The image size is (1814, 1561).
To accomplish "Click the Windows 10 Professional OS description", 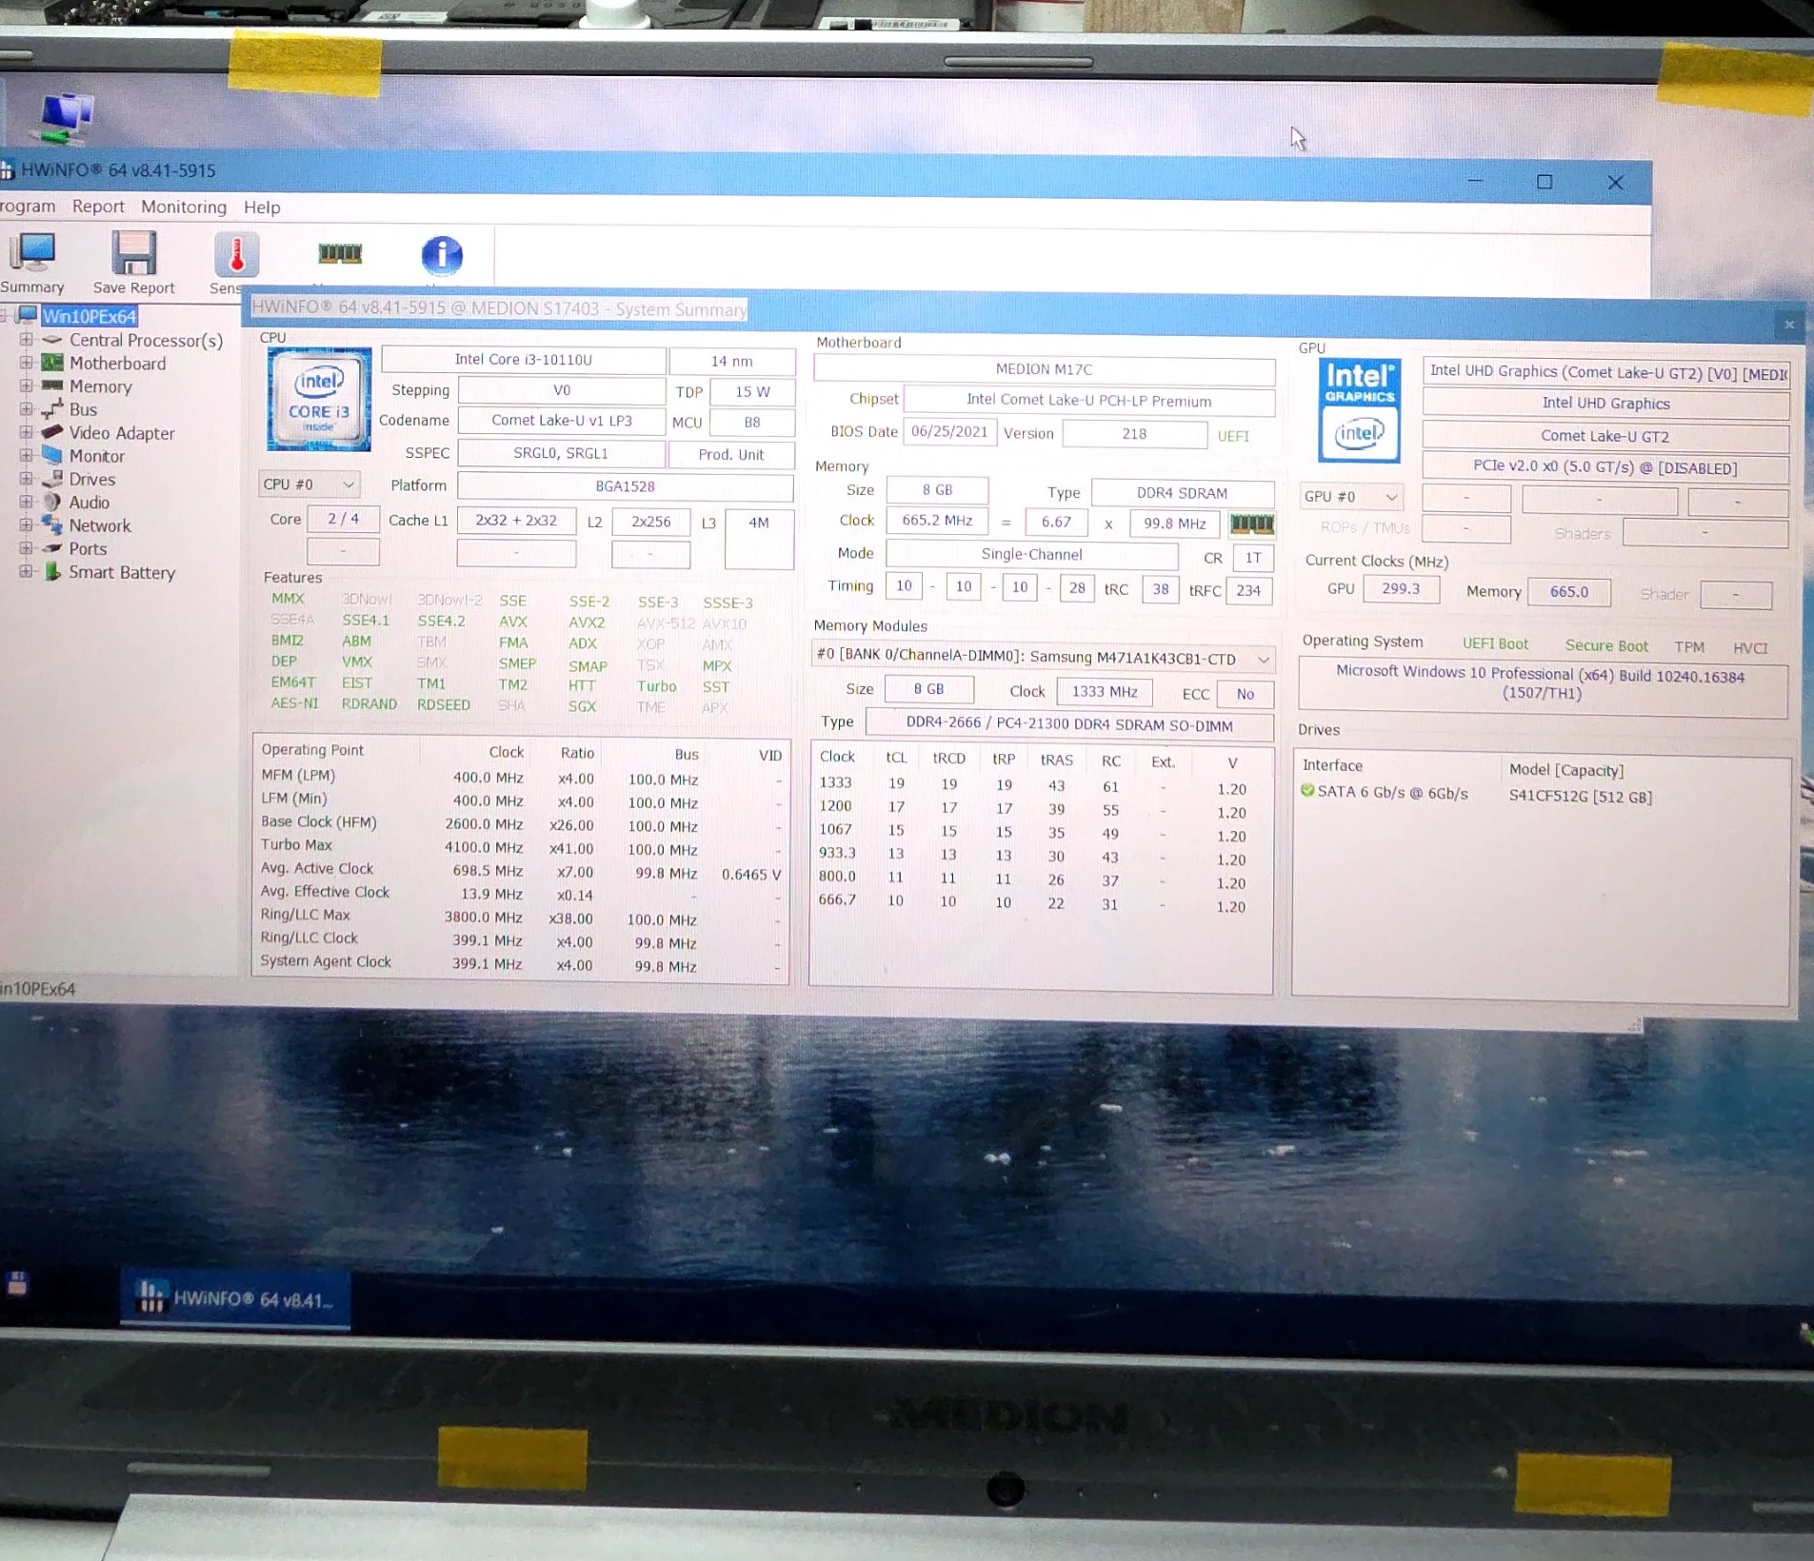I will 1541,684.
